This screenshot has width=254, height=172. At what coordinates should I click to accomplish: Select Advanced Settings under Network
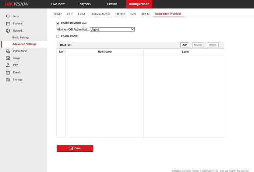click(24, 44)
